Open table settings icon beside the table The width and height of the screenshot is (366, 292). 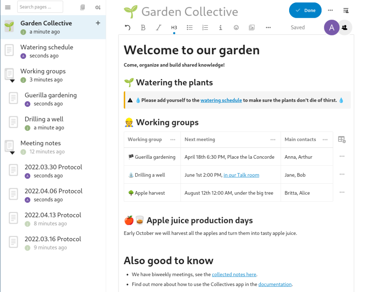coord(342,140)
